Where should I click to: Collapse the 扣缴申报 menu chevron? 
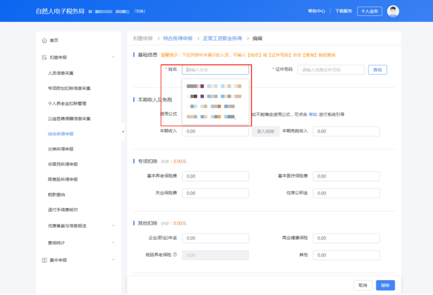pos(113,57)
